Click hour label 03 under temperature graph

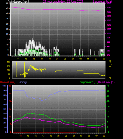point(81,136)
